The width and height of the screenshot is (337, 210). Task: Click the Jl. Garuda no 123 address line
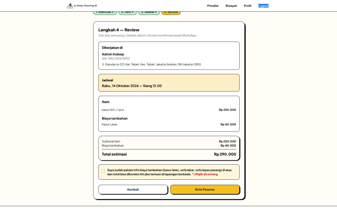(151, 64)
